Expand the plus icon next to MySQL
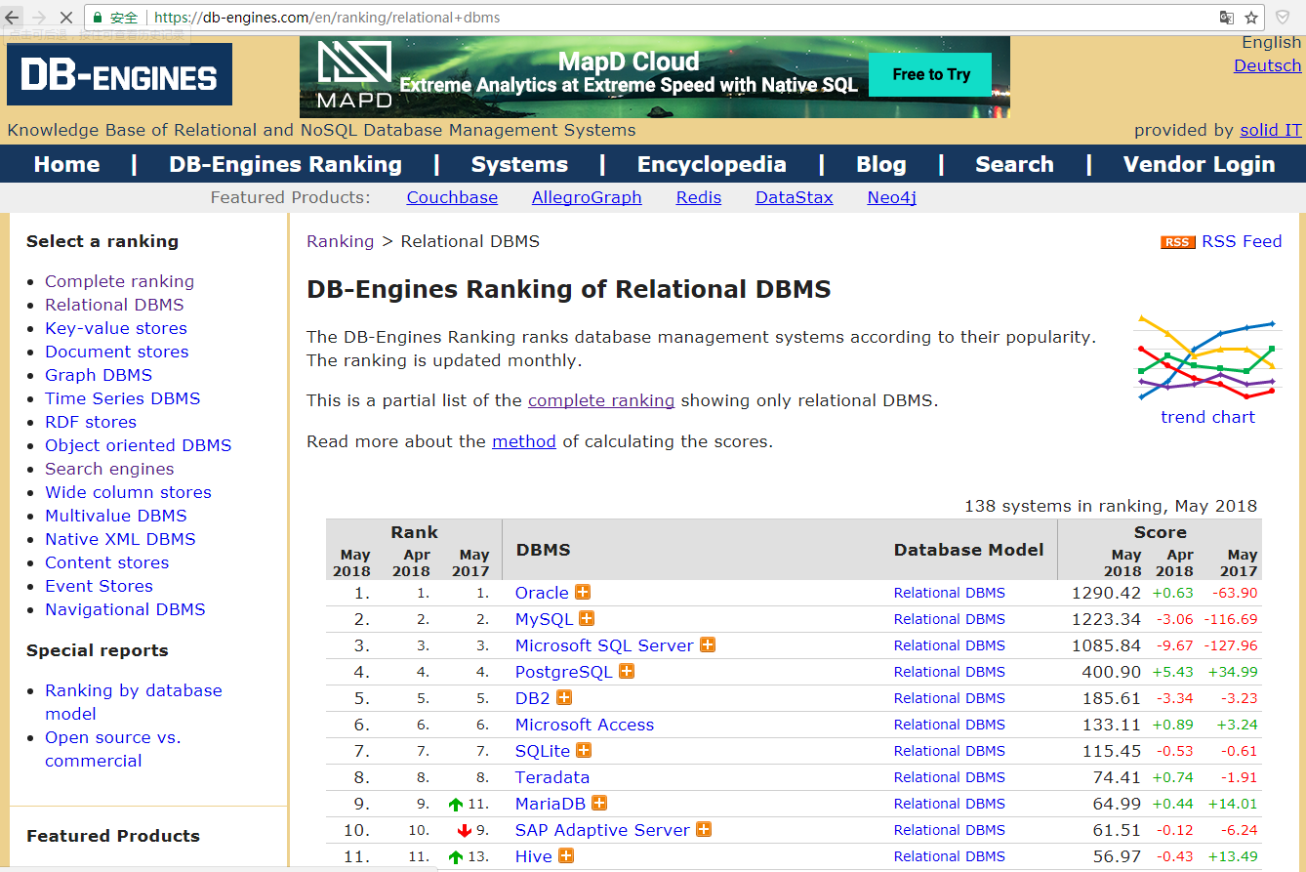 tap(587, 618)
